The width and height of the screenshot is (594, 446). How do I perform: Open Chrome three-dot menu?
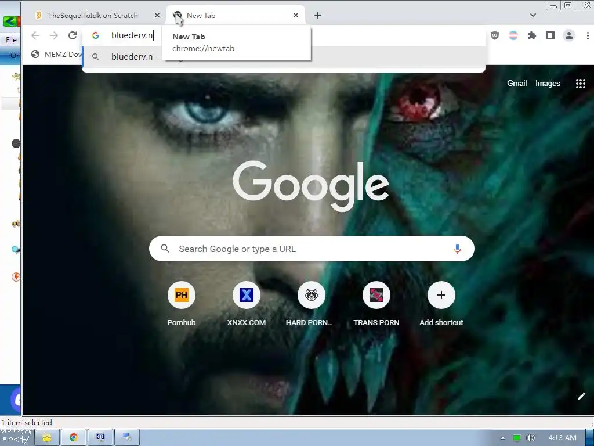(x=588, y=35)
